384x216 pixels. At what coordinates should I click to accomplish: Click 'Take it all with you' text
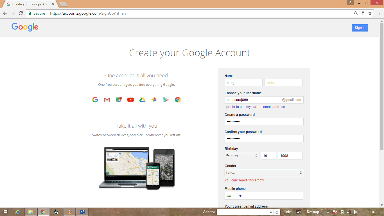pos(136,126)
